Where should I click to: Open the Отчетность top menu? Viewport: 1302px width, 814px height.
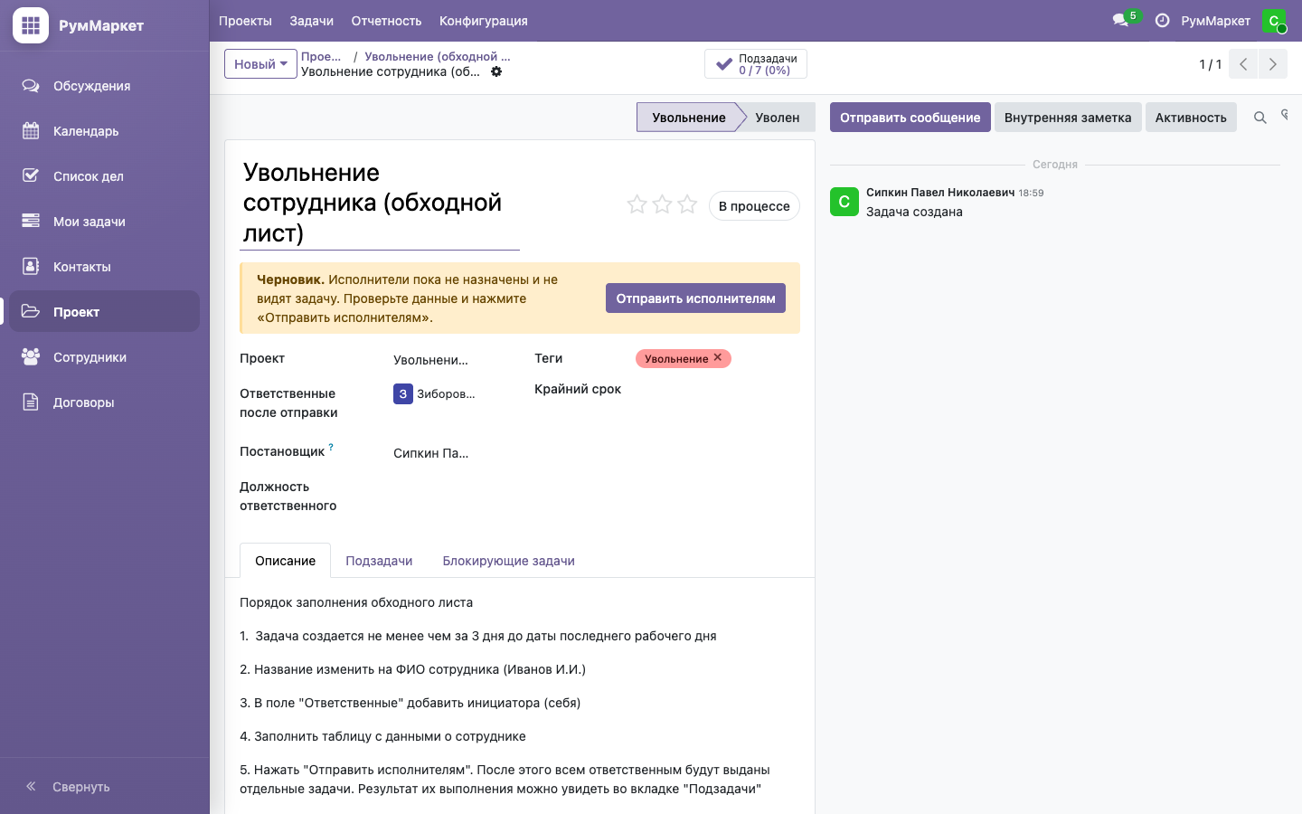click(x=386, y=21)
